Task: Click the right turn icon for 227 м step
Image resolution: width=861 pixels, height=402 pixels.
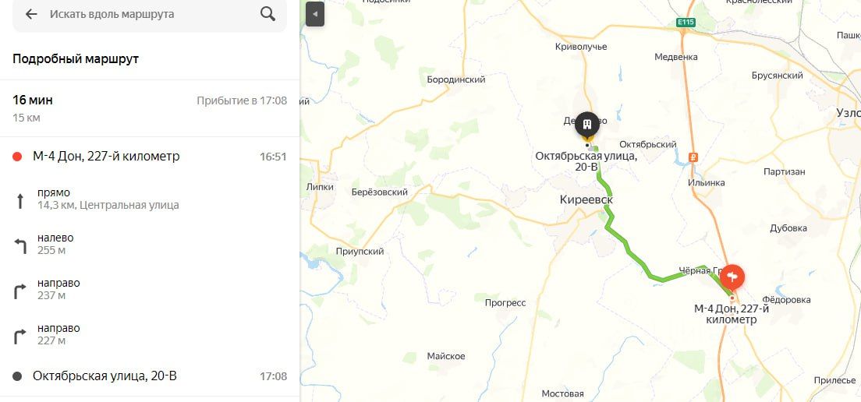Action: pos(20,337)
